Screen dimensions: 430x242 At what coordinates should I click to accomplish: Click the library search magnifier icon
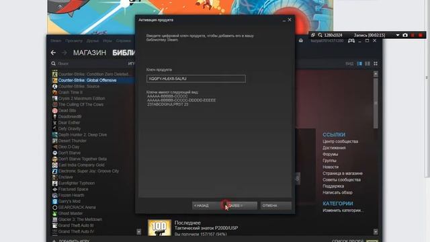coord(53,64)
